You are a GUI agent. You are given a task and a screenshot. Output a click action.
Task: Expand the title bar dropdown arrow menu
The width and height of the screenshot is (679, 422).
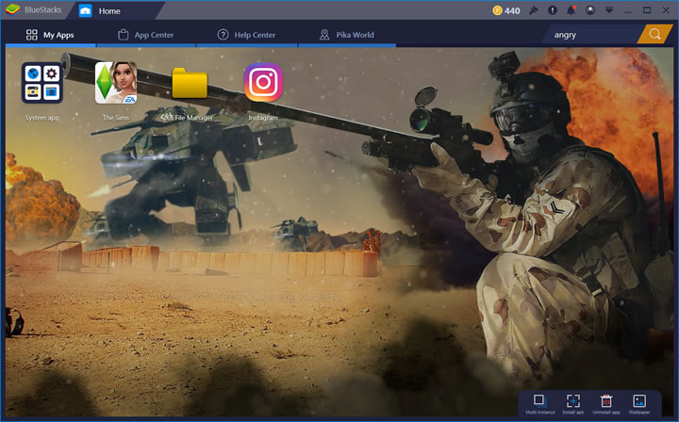click(609, 10)
